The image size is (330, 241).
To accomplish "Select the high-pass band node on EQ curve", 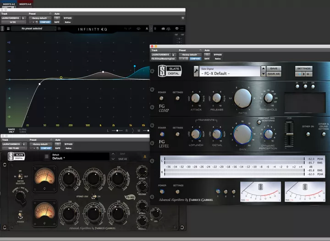I will click(x=39, y=84).
